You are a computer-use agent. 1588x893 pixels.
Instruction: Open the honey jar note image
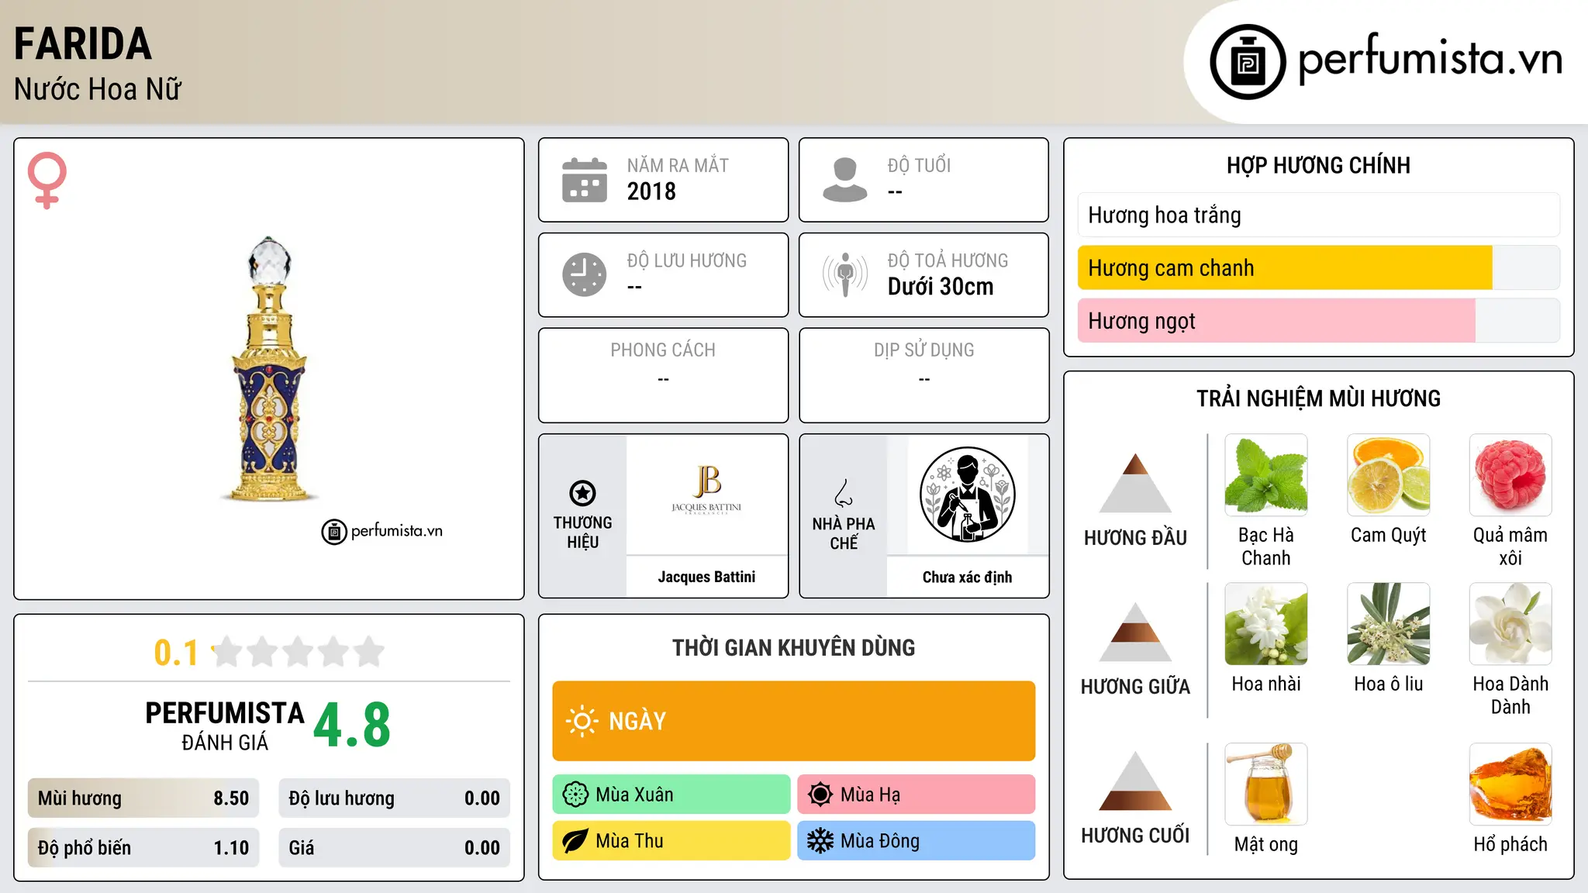pos(1266,784)
